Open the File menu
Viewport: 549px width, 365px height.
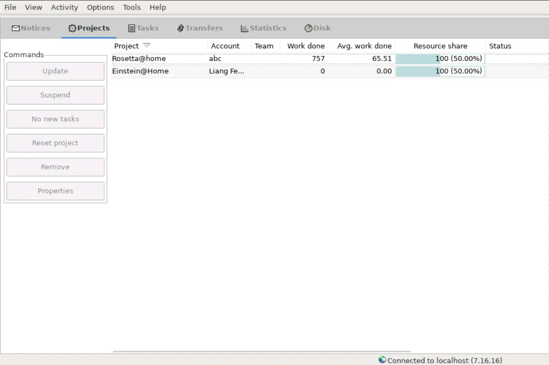(10, 7)
